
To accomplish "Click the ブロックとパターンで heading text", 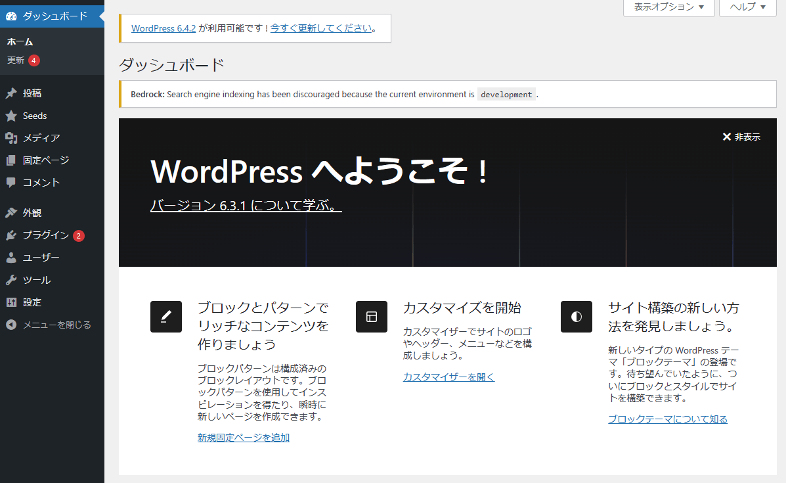I will 263,308.
